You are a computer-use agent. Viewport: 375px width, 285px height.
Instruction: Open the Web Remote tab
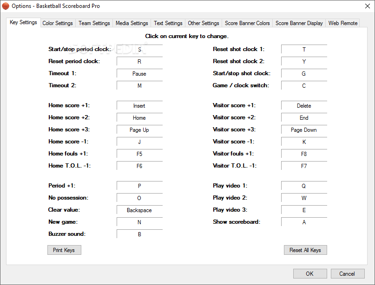pyautogui.click(x=343, y=23)
